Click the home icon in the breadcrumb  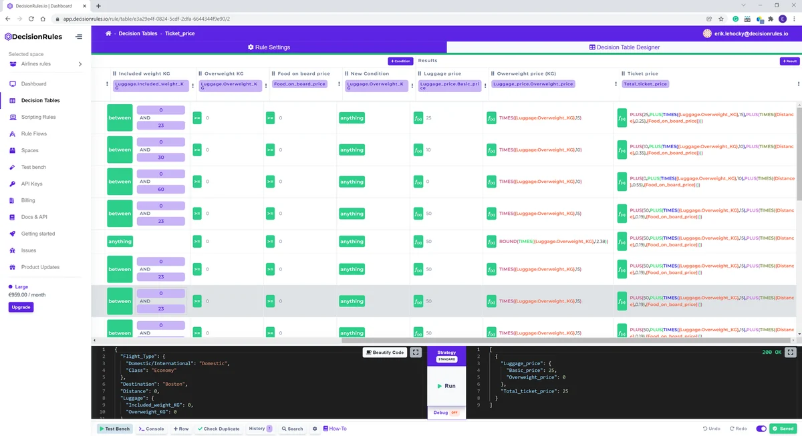(x=108, y=33)
